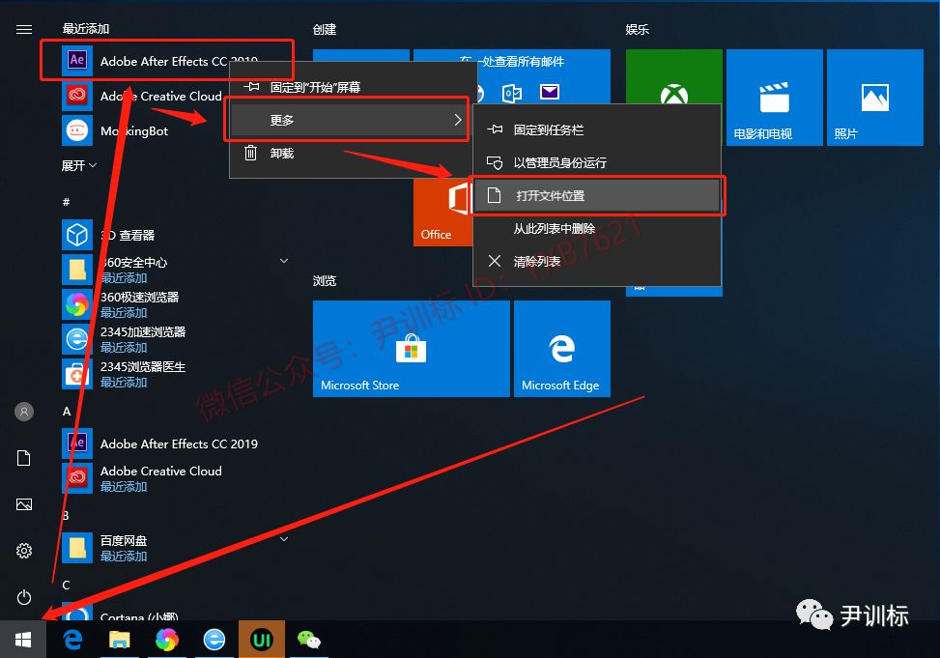Click the 浏览 tile group heading
This screenshot has height=658, width=940.
point(325,281)
